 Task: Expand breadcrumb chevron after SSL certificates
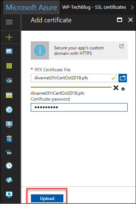coord(132,7)
